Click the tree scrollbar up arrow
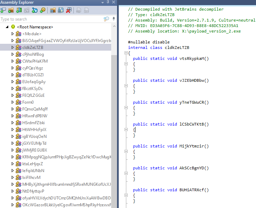This screenshot has height=208, width=256. [114, 26]
